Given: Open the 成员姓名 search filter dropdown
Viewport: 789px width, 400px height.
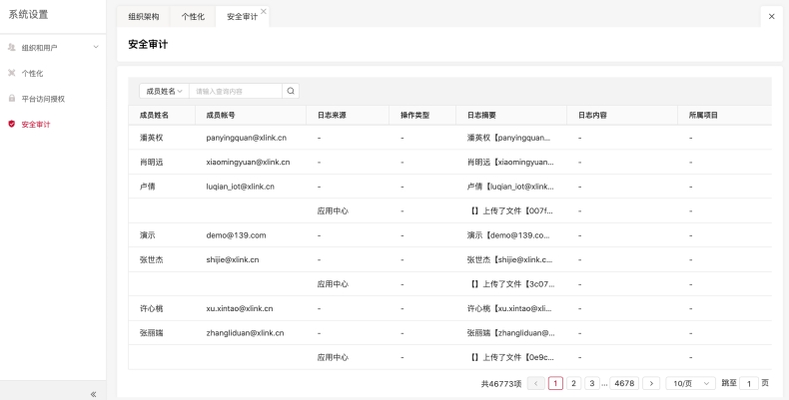Looking at the screenshot, I should (164, 91).
